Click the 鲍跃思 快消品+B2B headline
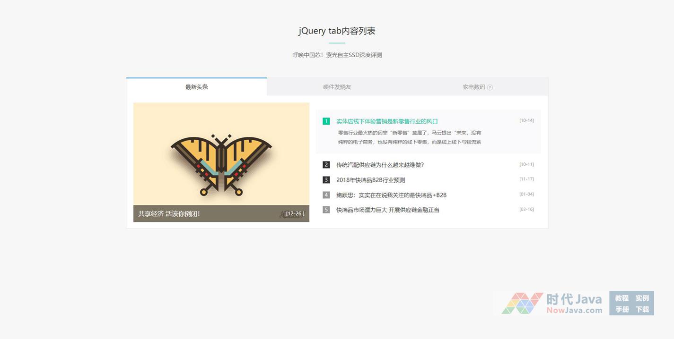The width and height of the screenshot is (674, 339). click(391, 195)
